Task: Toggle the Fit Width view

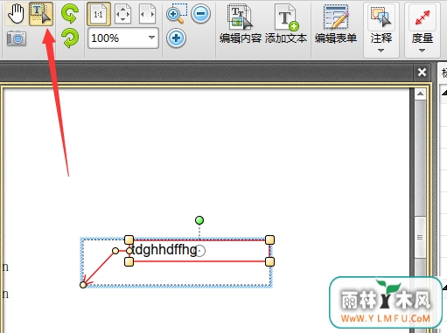Action: coord(147,14)
